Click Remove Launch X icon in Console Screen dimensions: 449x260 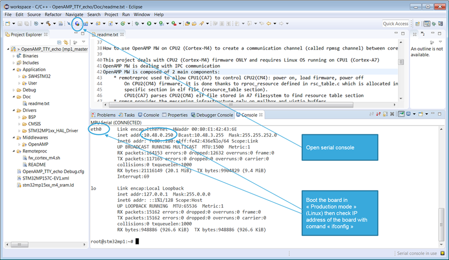point(392,114)
